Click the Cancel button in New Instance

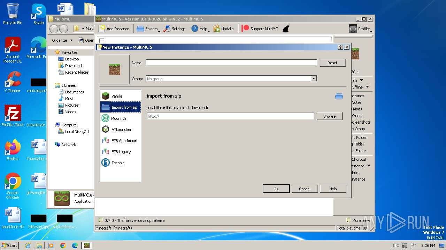pos(305,189)
